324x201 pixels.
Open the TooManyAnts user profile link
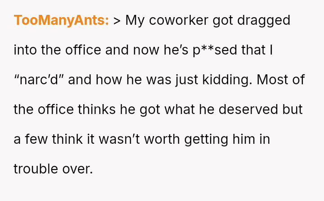[61, 20]
